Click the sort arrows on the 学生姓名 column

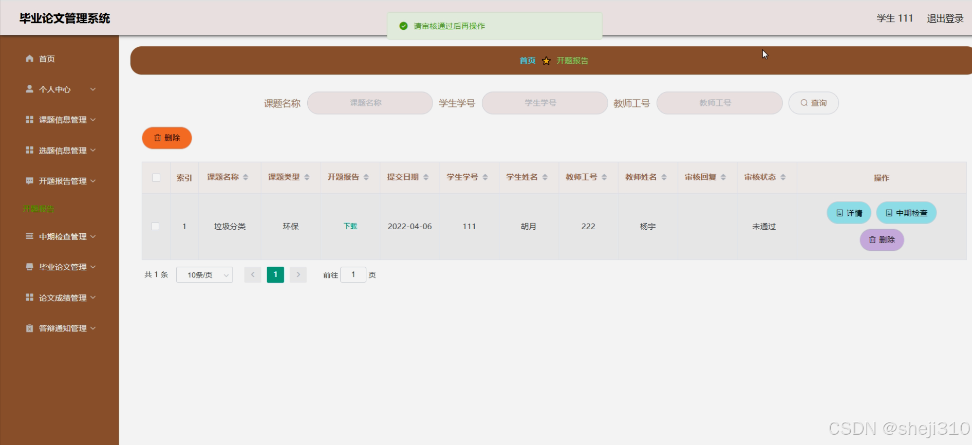tap(545, 177)
